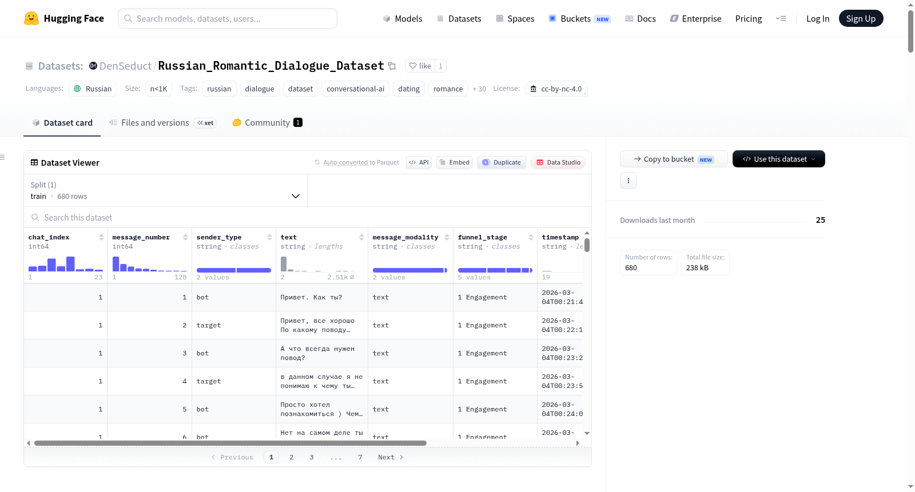Click the table vertical scrollbar thumb

click(587, 245)
